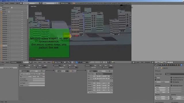The height and width of the screenshot is (103, 184).
Task: Click the Velocity Maximum field
Action: point(162,99)
